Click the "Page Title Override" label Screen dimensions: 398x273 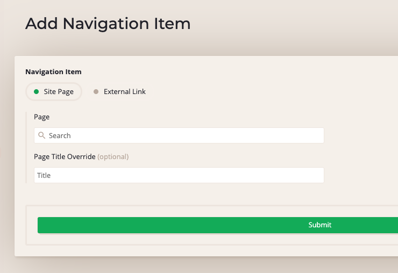coord(65,157)
